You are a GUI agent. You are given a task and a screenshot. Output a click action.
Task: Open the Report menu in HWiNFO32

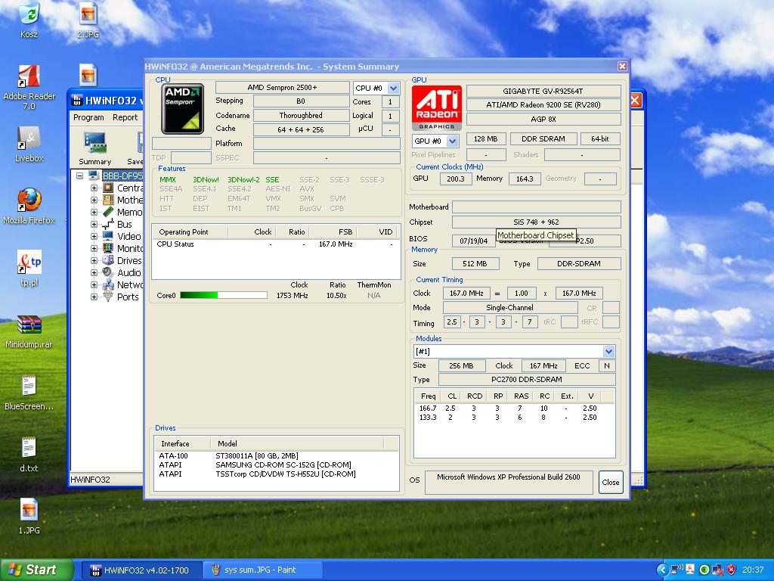pos(125,117)
